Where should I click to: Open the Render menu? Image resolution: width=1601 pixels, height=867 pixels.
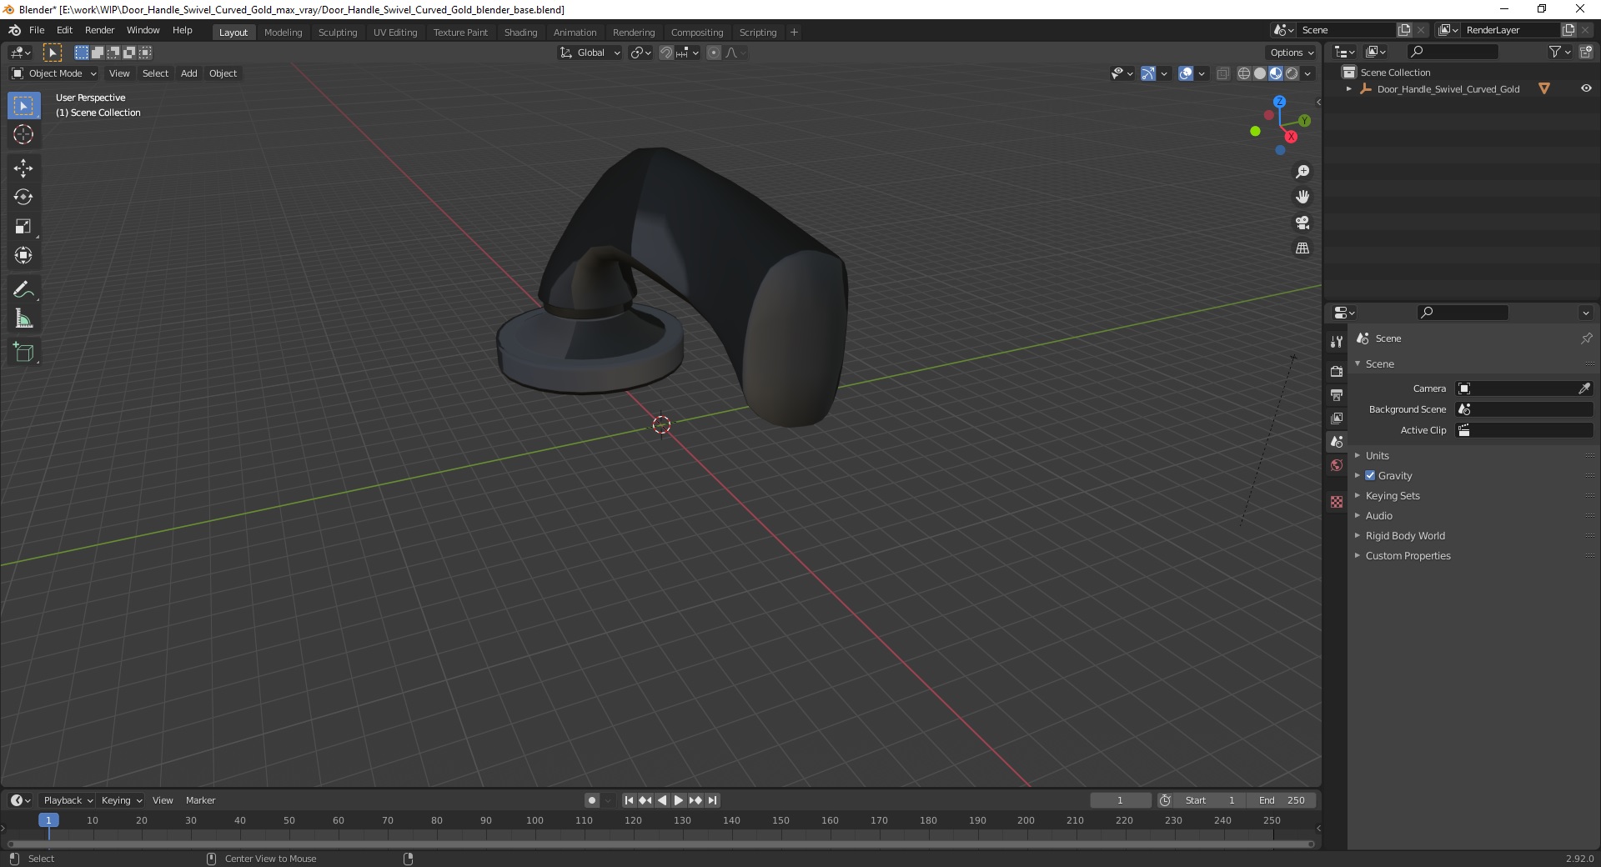(99, 30)
